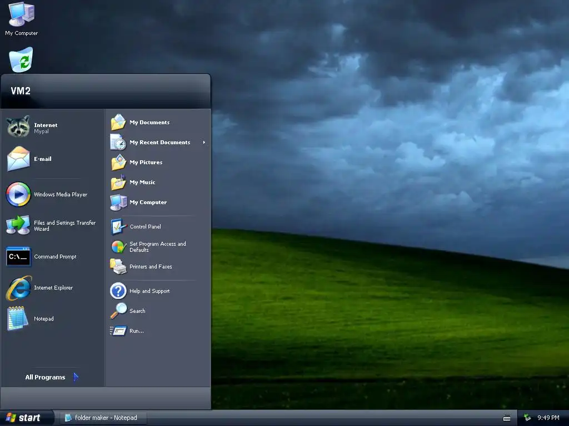The height and width of the screenshot is (426, 569).
Task: Open the Control Panel icon
Action: click(118, 226)
